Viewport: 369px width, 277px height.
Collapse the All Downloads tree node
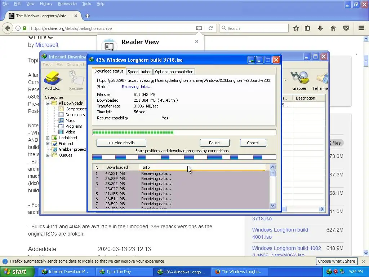coord(48,103)
